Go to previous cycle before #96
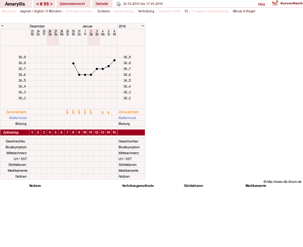The width and height of the screenshot is (303, 247). point(37,4)
